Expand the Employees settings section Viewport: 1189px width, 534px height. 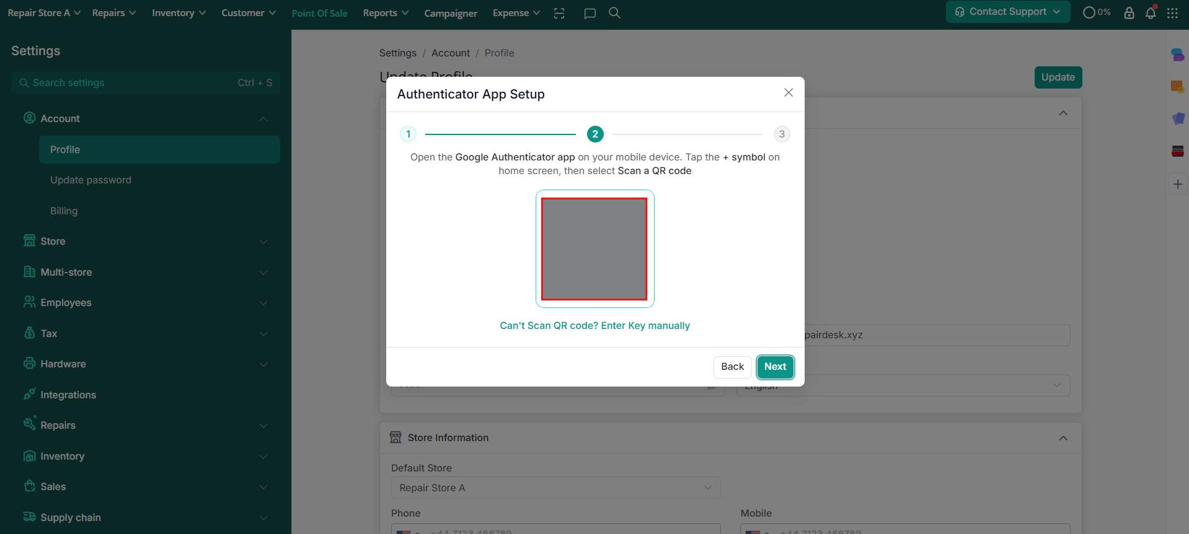pos(146,302)
